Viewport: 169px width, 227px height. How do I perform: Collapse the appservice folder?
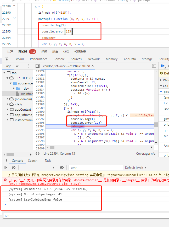[x=10, y=83]
